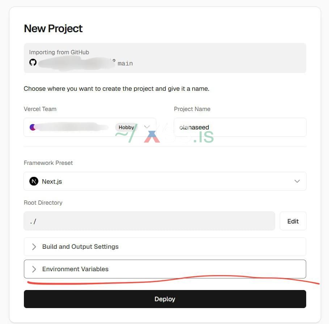Click the main branch name
Image resolution: width=329 pixels, height=324 pixels.
(125, 63)
